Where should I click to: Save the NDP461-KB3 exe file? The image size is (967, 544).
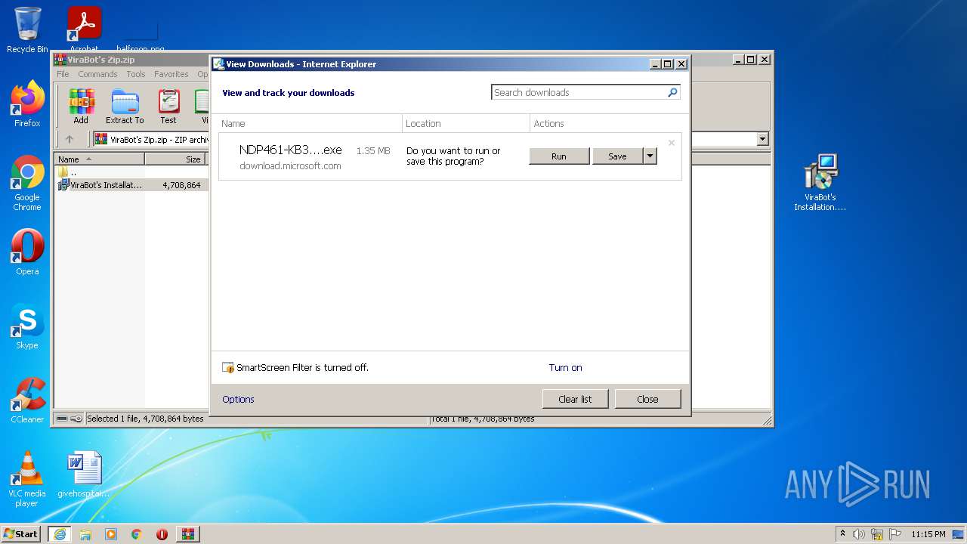[617, 156]
